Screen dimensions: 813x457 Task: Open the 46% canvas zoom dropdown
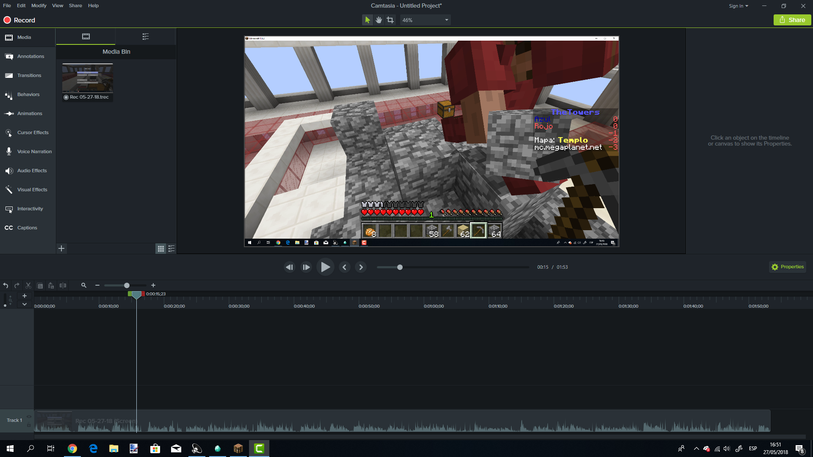(425, 20)
